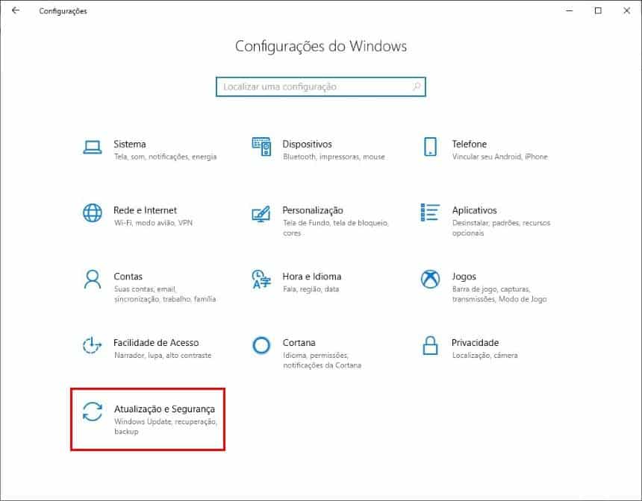Image resolution: width=642 pixels, height=501 pixels.
Task: Open the Telefone settings category
Action: pos(487,150)
